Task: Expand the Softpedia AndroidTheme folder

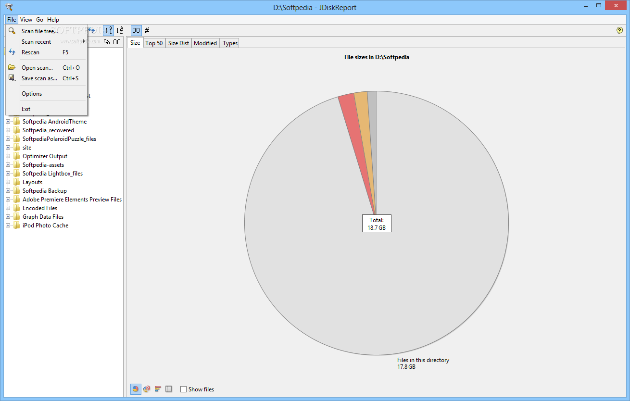Action: tap(8, 122)
